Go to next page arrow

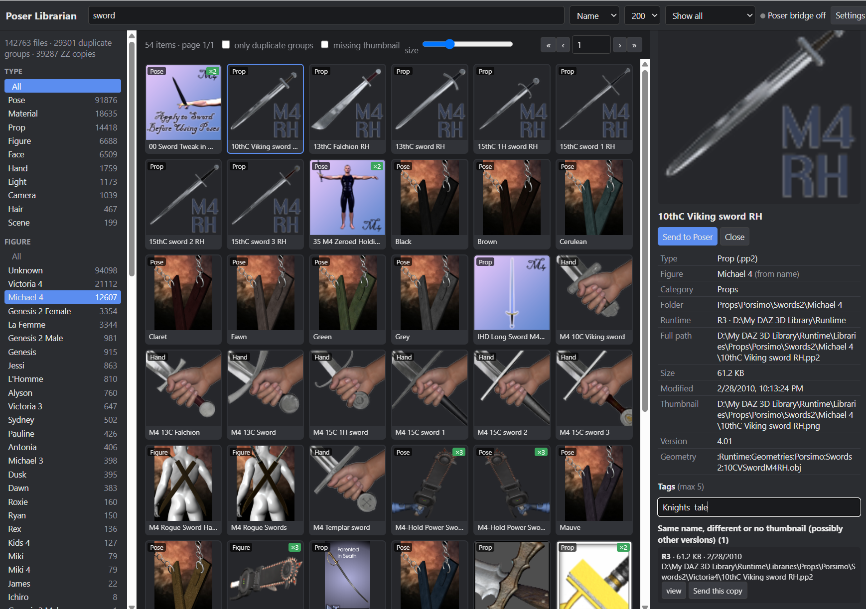(620, 45)
